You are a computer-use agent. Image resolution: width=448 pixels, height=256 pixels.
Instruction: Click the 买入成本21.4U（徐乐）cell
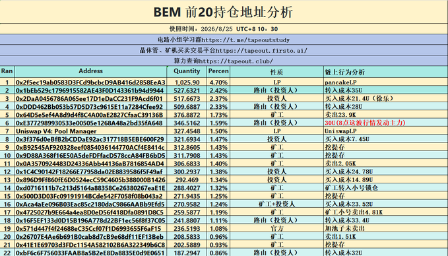[x=386, y=98]
